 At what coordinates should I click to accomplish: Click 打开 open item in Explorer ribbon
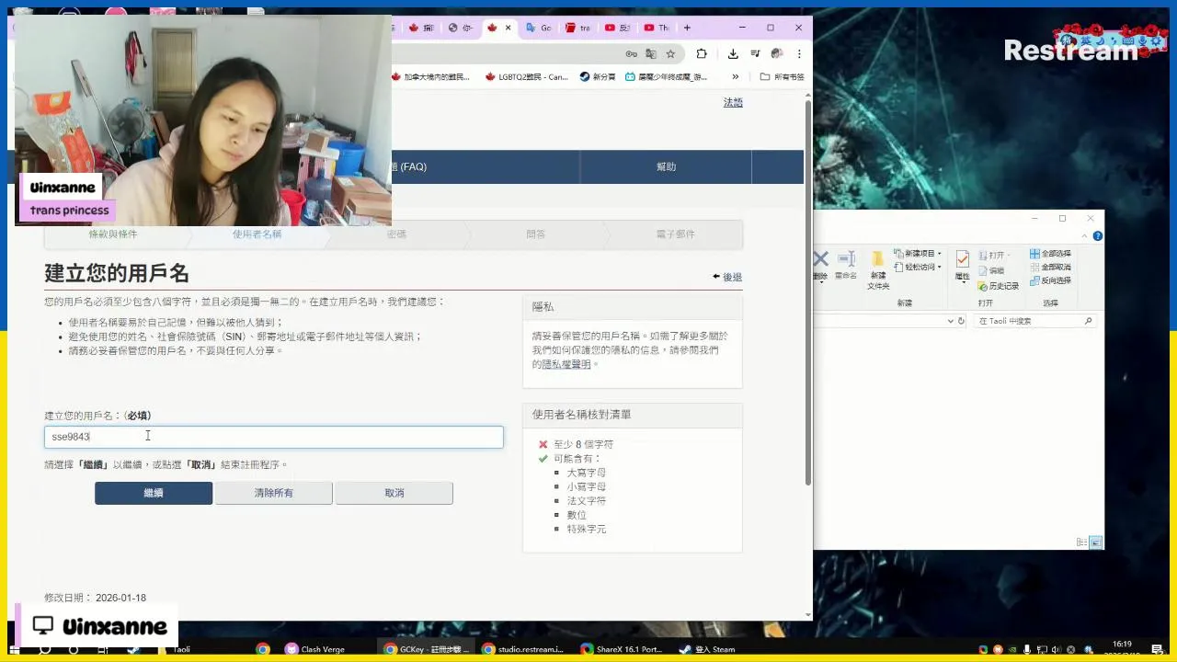[993, 255]
